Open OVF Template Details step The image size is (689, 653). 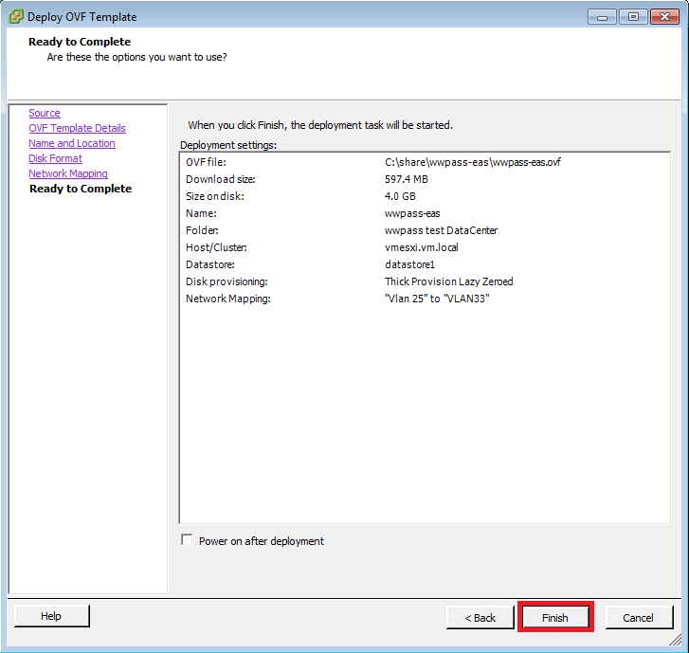[x=78, y=128]
